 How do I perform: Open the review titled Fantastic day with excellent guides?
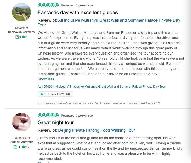[x=78, y=12]
